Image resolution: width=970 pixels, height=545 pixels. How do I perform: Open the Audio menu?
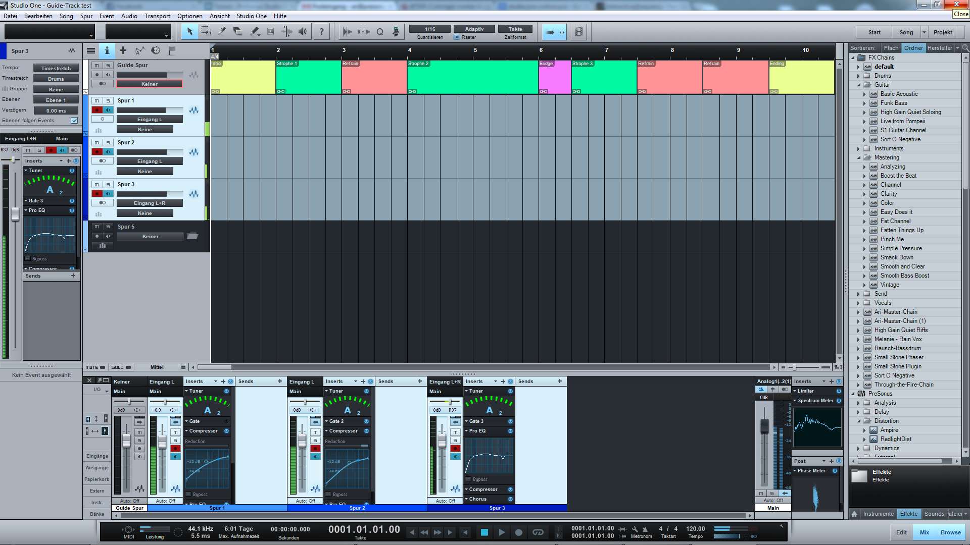coord(129,16)
